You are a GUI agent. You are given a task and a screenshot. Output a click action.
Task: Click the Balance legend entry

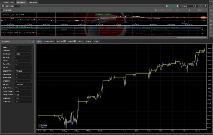click(42, 125)
